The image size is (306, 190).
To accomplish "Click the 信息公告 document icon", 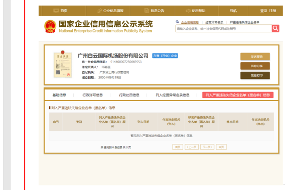I will coord(146,11).
